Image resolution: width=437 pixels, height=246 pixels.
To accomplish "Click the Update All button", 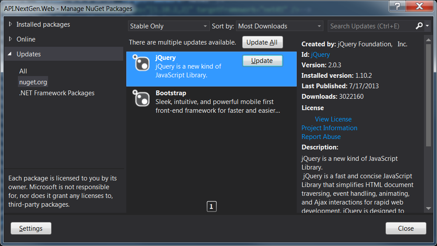I will coord(262,42).
